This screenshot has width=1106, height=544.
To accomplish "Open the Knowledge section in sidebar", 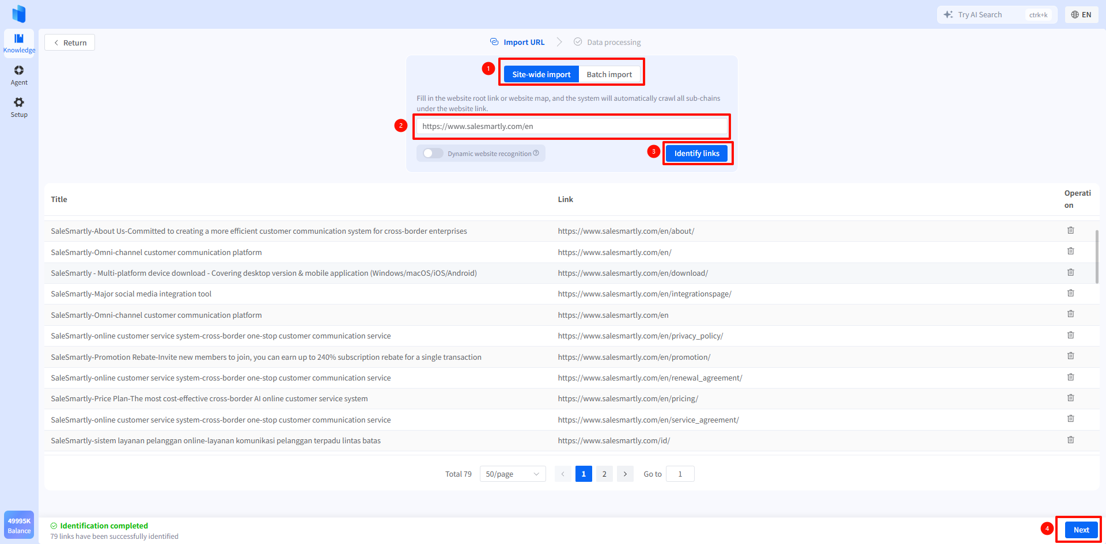I will pyautogui.click(x=19, y=43).
